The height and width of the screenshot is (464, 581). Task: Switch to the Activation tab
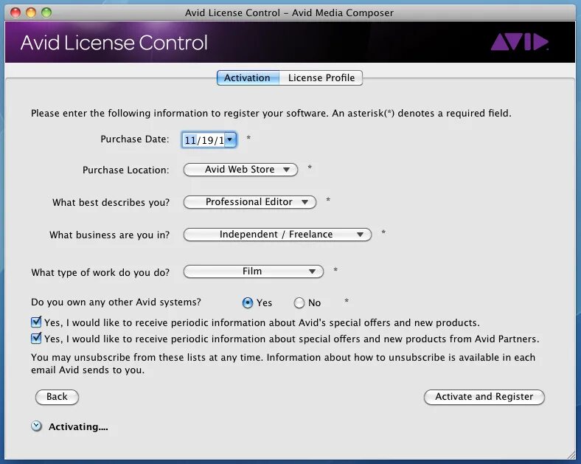248,78
